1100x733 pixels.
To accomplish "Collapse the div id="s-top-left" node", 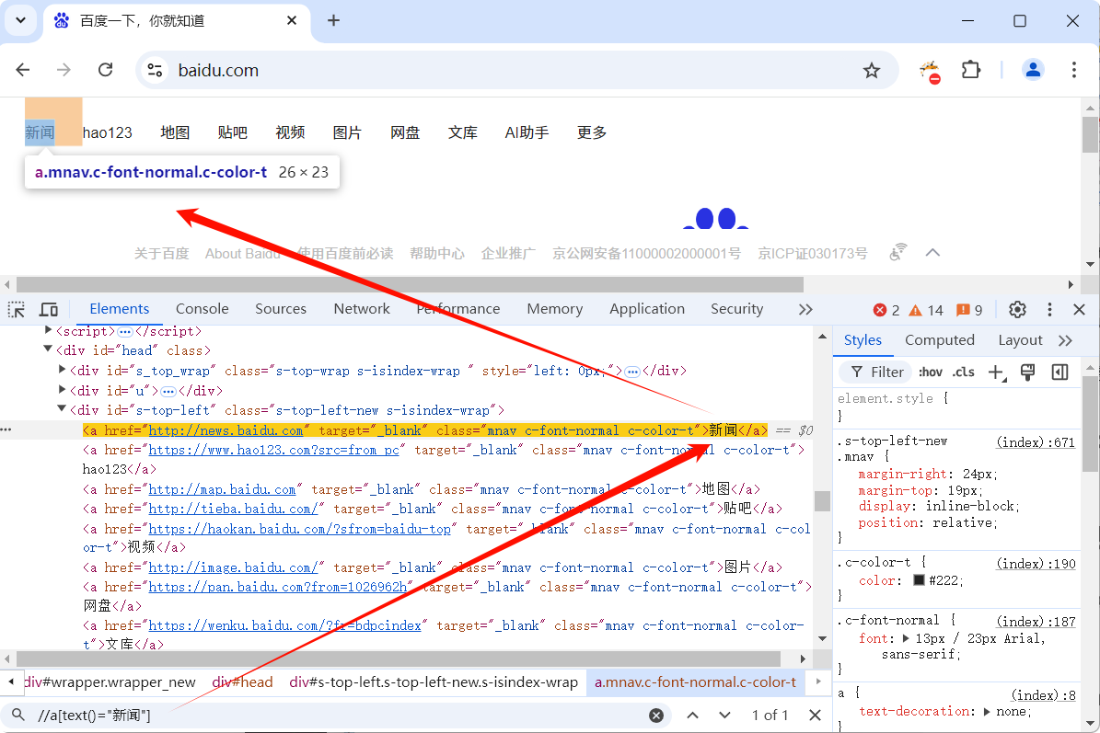I will coord(62,408).
